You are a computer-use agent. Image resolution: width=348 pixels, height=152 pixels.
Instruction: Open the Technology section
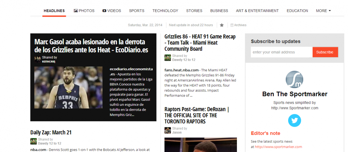click(165, 11)
